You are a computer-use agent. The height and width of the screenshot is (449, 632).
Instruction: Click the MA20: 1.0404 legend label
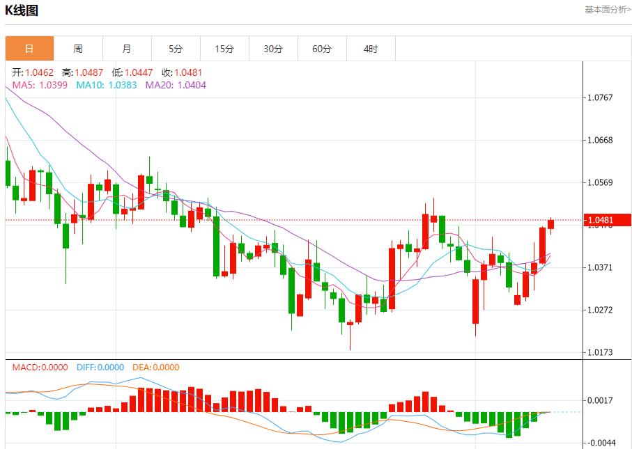(x=176, y=85)
